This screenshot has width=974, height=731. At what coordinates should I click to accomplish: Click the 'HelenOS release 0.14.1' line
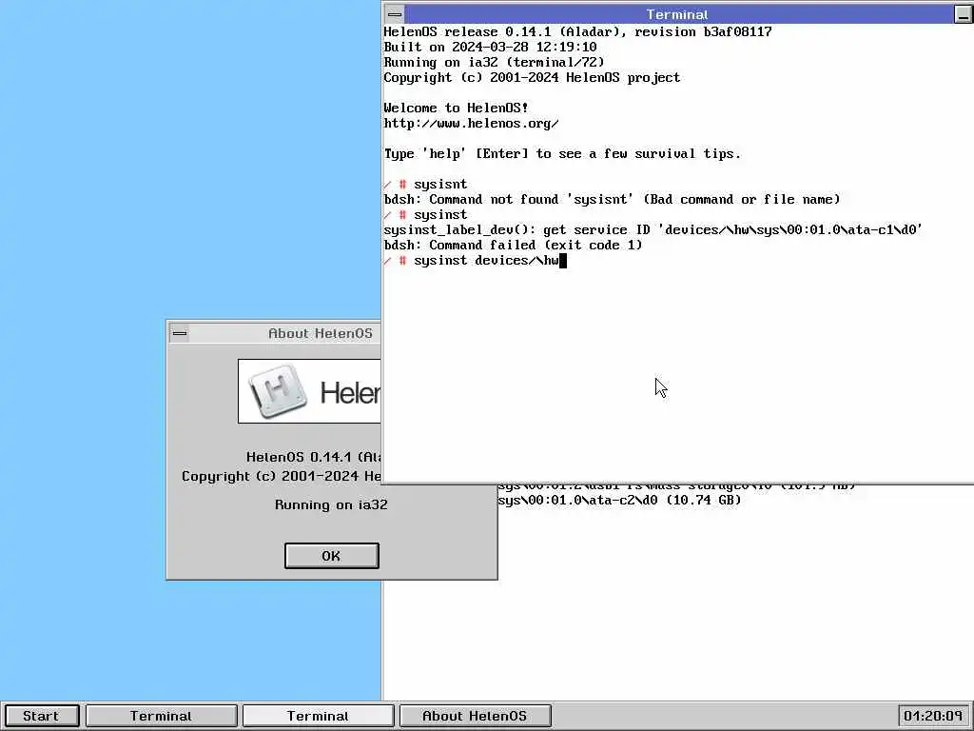tap(577, 31)
